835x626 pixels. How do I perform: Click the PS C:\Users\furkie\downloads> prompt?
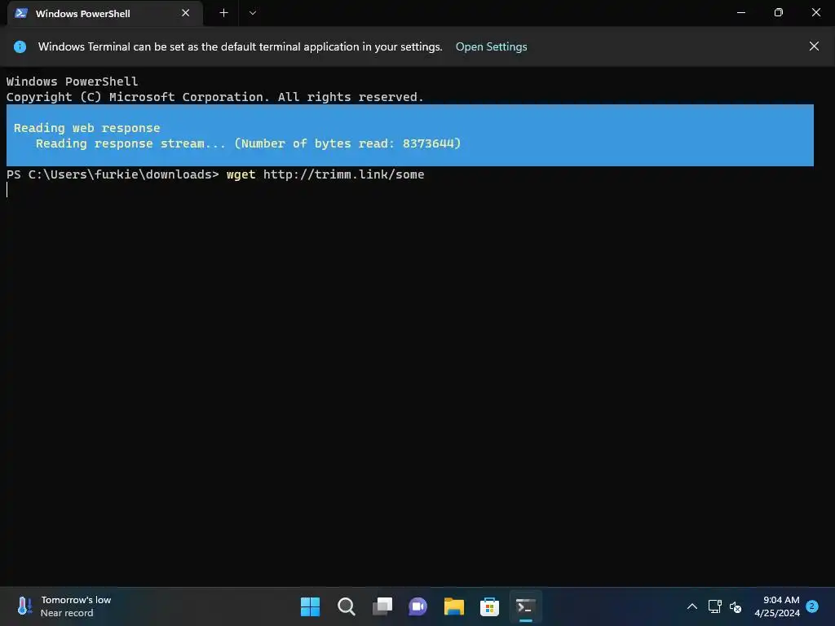(x=113, y=174)
